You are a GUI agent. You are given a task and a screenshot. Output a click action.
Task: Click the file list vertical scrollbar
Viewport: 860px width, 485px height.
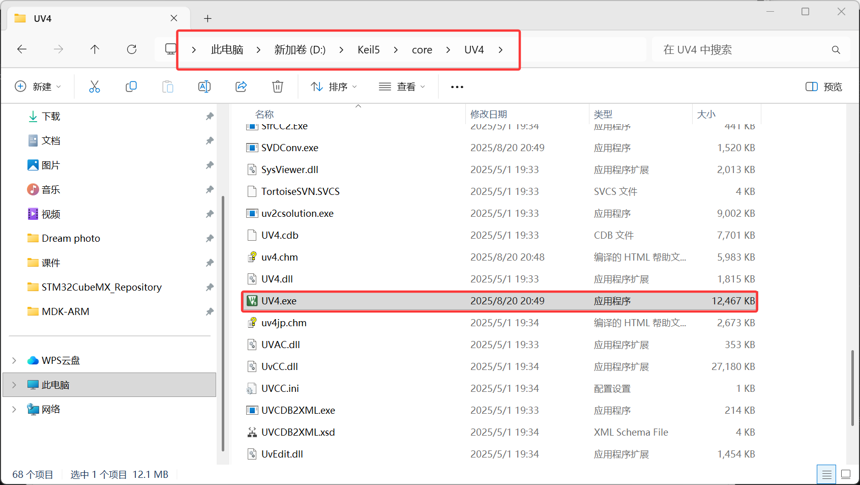(852, 388)
